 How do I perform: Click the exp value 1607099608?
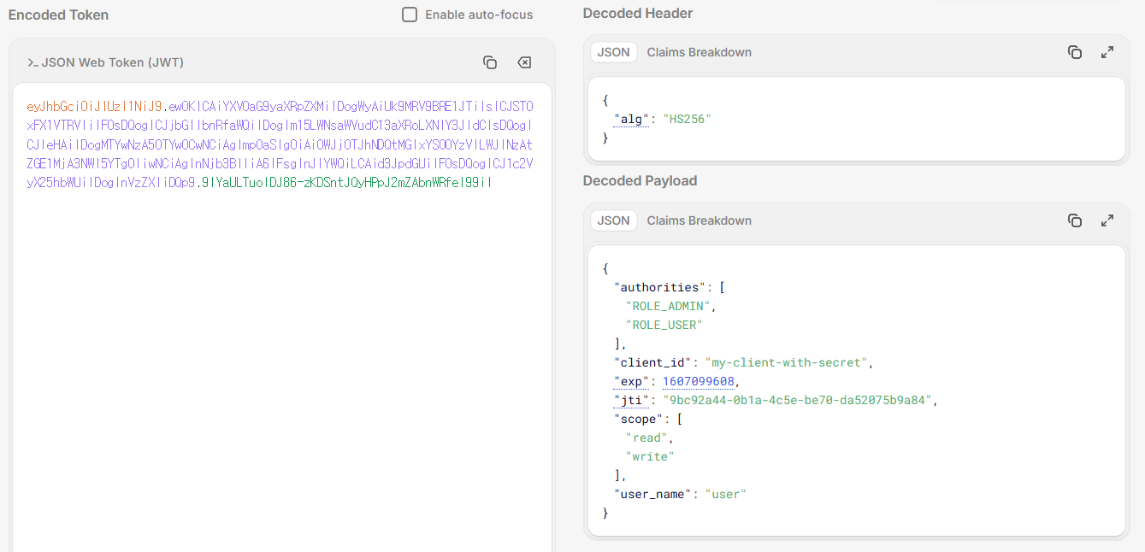tap(698, 381)
